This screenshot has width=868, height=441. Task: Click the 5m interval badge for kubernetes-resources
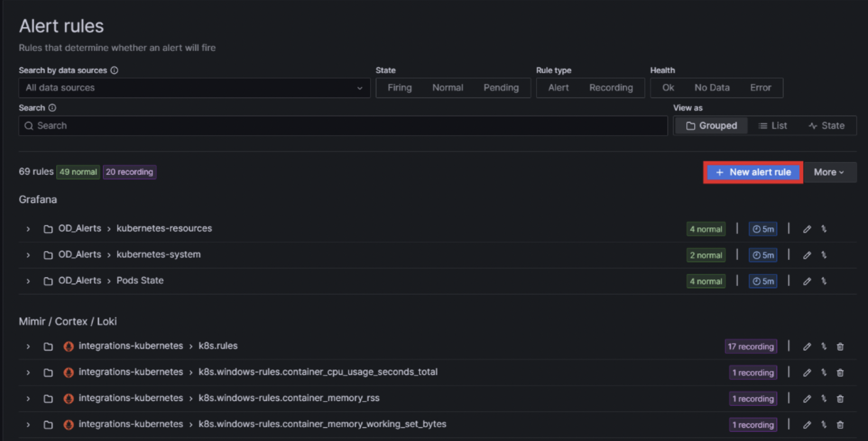click(763, 229)
